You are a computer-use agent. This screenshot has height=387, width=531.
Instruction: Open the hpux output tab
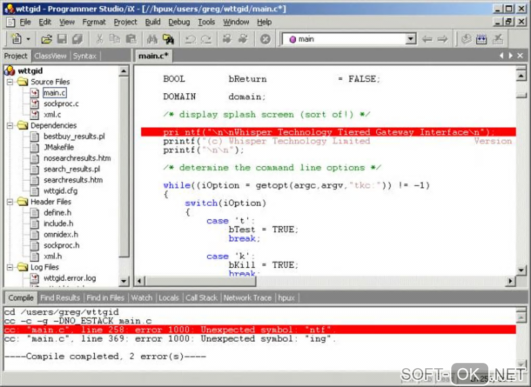coord(286,298)
